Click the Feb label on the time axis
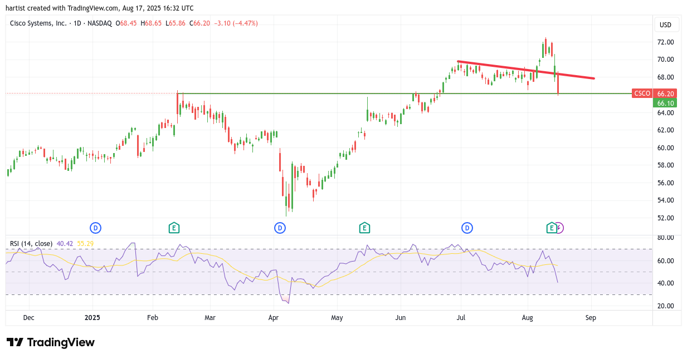This screenshot has height=359, width=687. pos(153,318)
